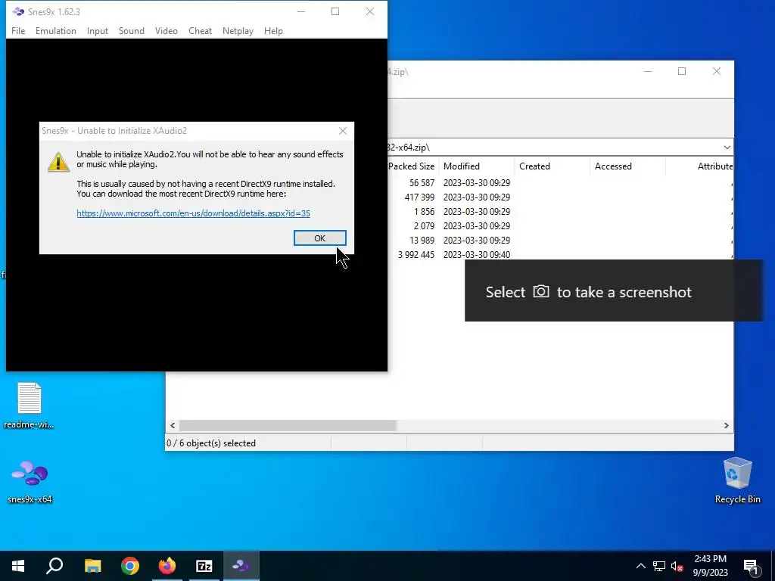The height and width of the screenshot is (581, 775).
Task: Minimize the Snes9x window
Action: pos(301,11)
